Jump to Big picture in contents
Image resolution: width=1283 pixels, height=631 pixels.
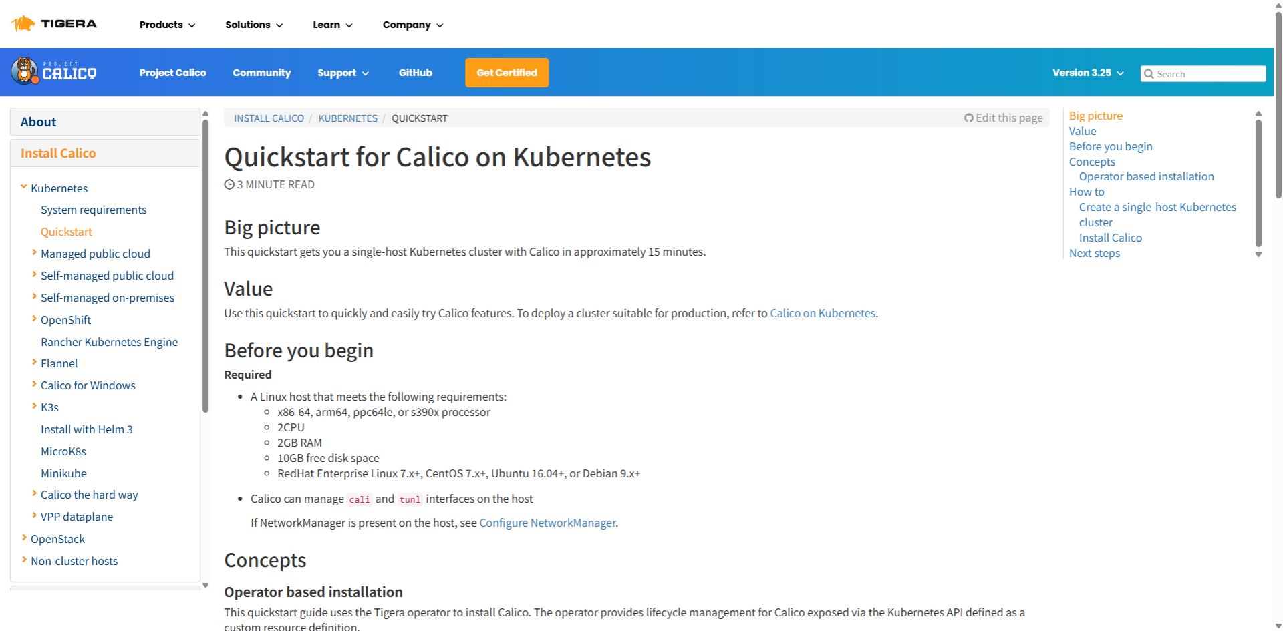[x=1095, y=116]
